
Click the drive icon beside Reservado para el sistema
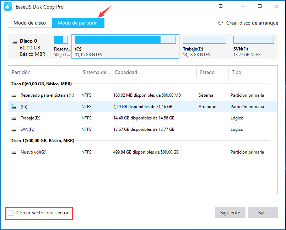(14, 96)
